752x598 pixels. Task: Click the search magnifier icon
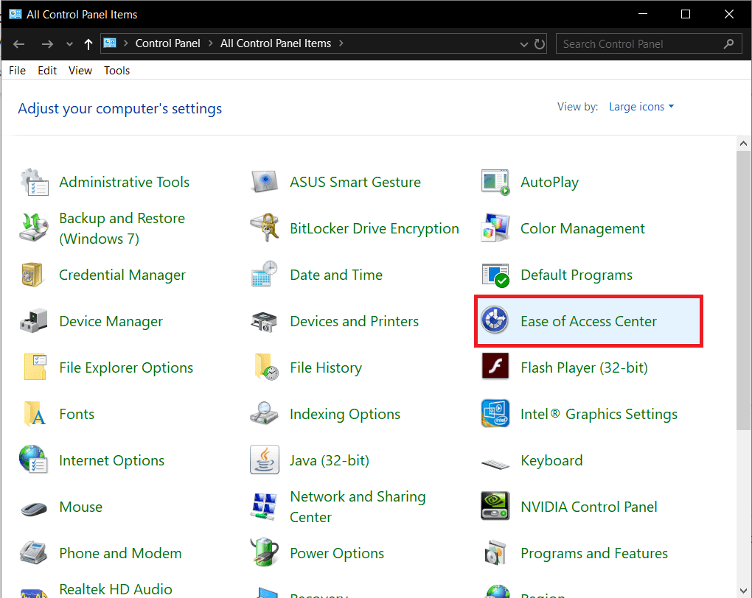tap(729, 43)
